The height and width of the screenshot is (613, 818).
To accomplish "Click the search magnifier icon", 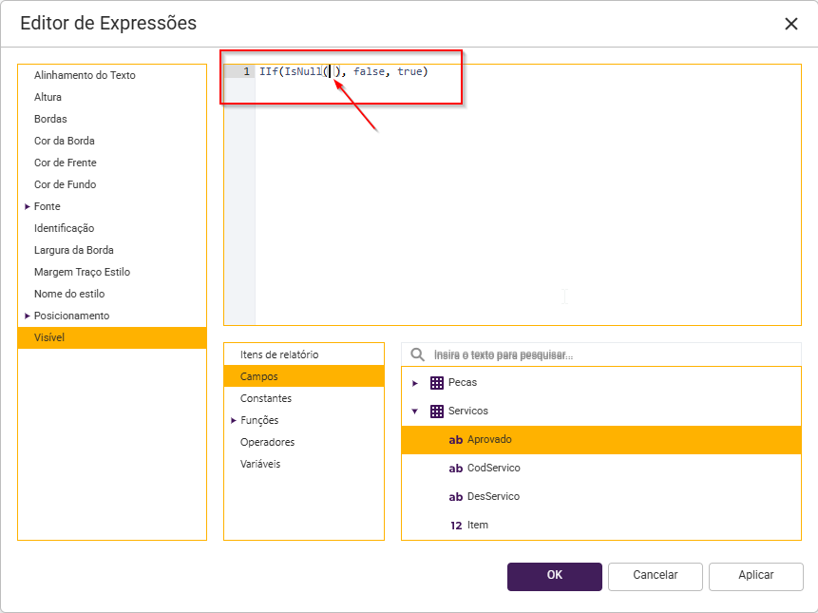I will coord(417,354).
